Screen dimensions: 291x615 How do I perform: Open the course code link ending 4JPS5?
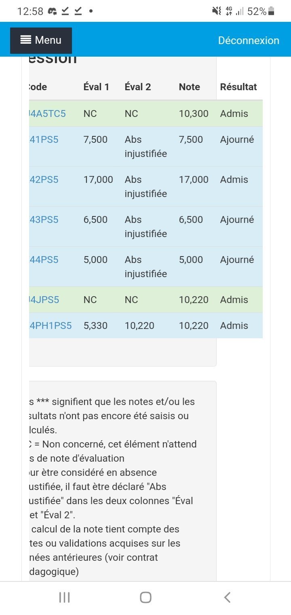click(x=44, y=300)
